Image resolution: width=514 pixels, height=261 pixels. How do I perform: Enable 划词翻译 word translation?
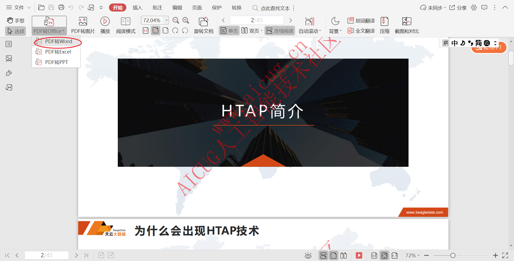pos(361,20)
